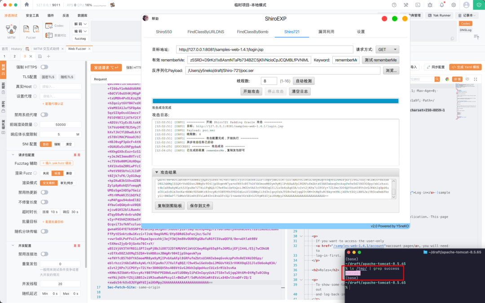
Task: Click the 复制到剪贴板 button
Action: 169,206
